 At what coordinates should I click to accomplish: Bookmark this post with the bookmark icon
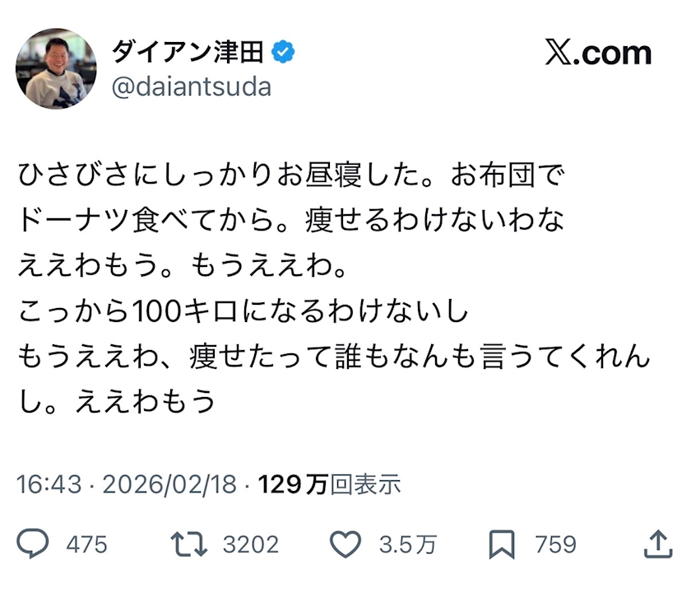point(502,544)
